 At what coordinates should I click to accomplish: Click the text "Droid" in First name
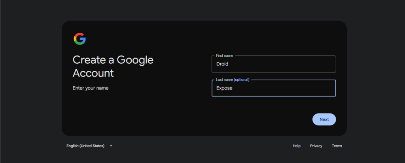click(222, 64)
